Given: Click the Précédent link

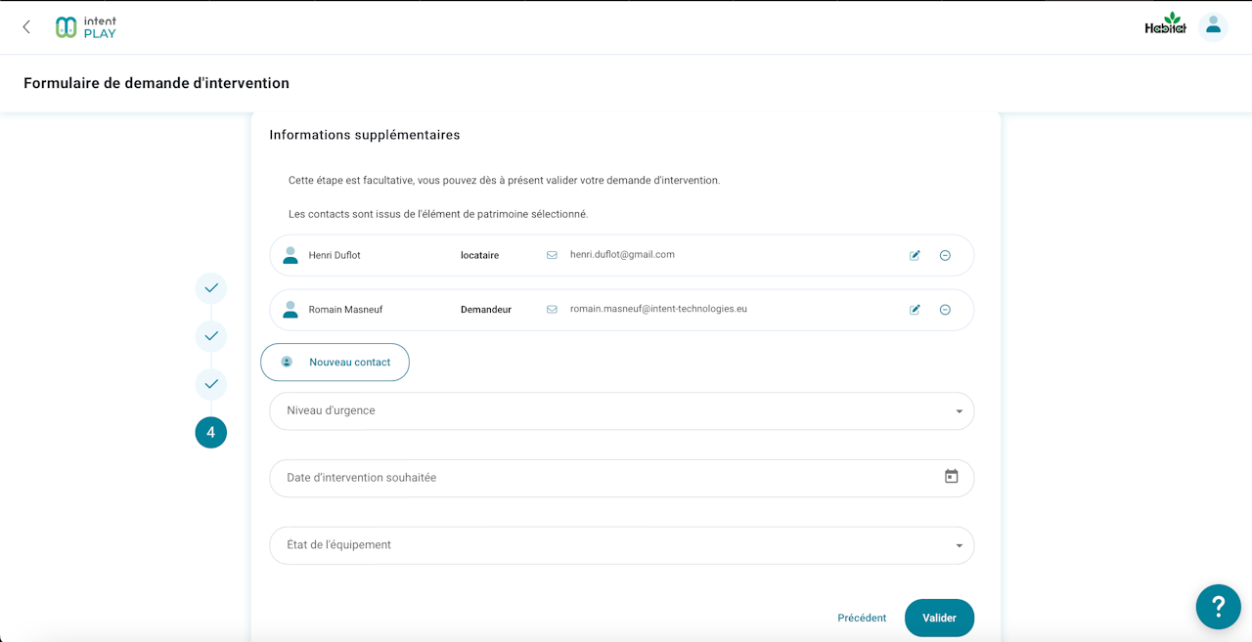Looking at the screenshot, I should pos(862,618).
